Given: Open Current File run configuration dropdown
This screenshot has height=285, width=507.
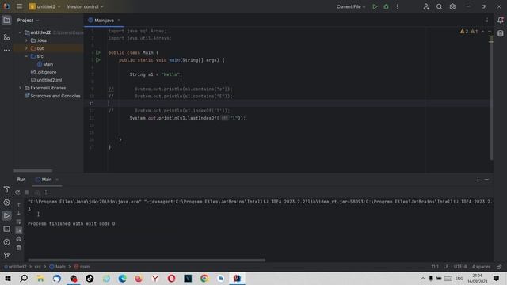Looking at the screenshot, I should pos(351,6).
